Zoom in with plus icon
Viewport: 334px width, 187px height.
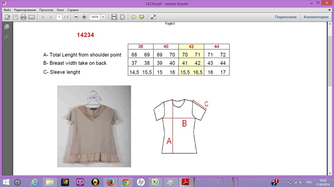point(84,17)
